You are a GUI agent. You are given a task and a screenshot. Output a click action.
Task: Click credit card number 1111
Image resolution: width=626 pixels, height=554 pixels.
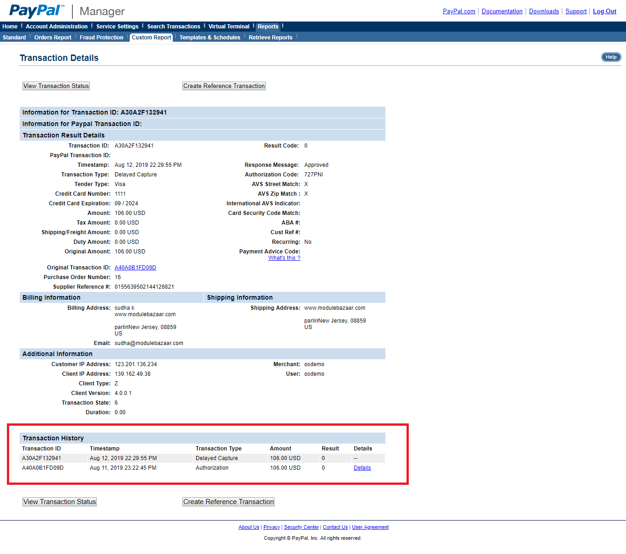(x=120, y=194)
